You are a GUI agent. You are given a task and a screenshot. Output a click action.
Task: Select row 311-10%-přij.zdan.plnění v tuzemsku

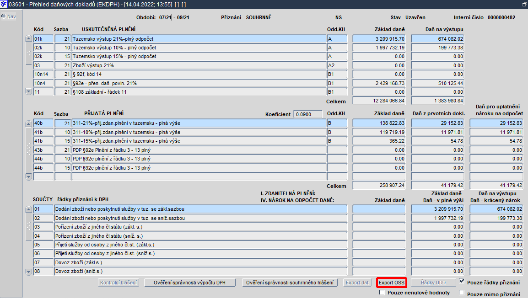tap(199, 132)
